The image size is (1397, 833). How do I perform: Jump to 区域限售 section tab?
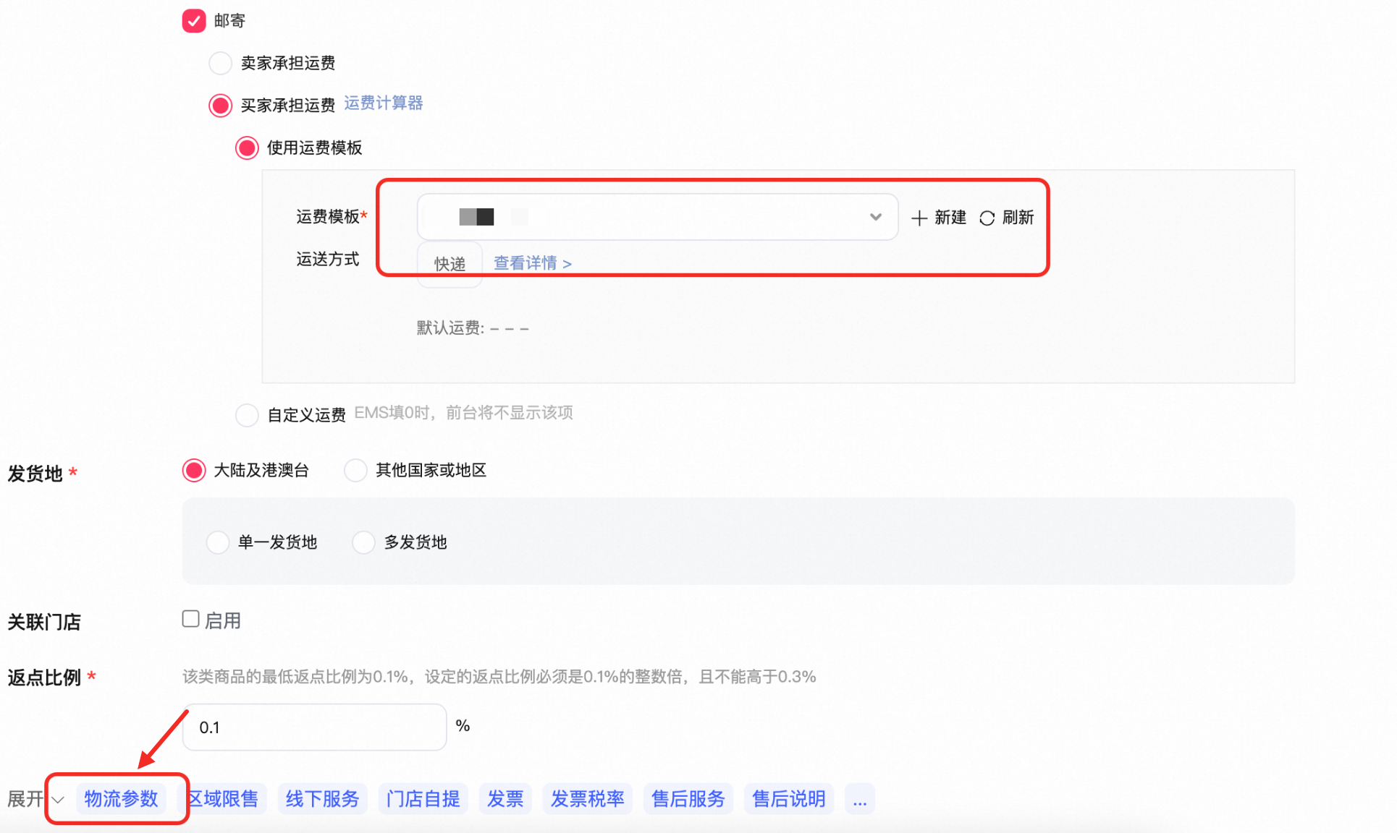coord(224,799)
